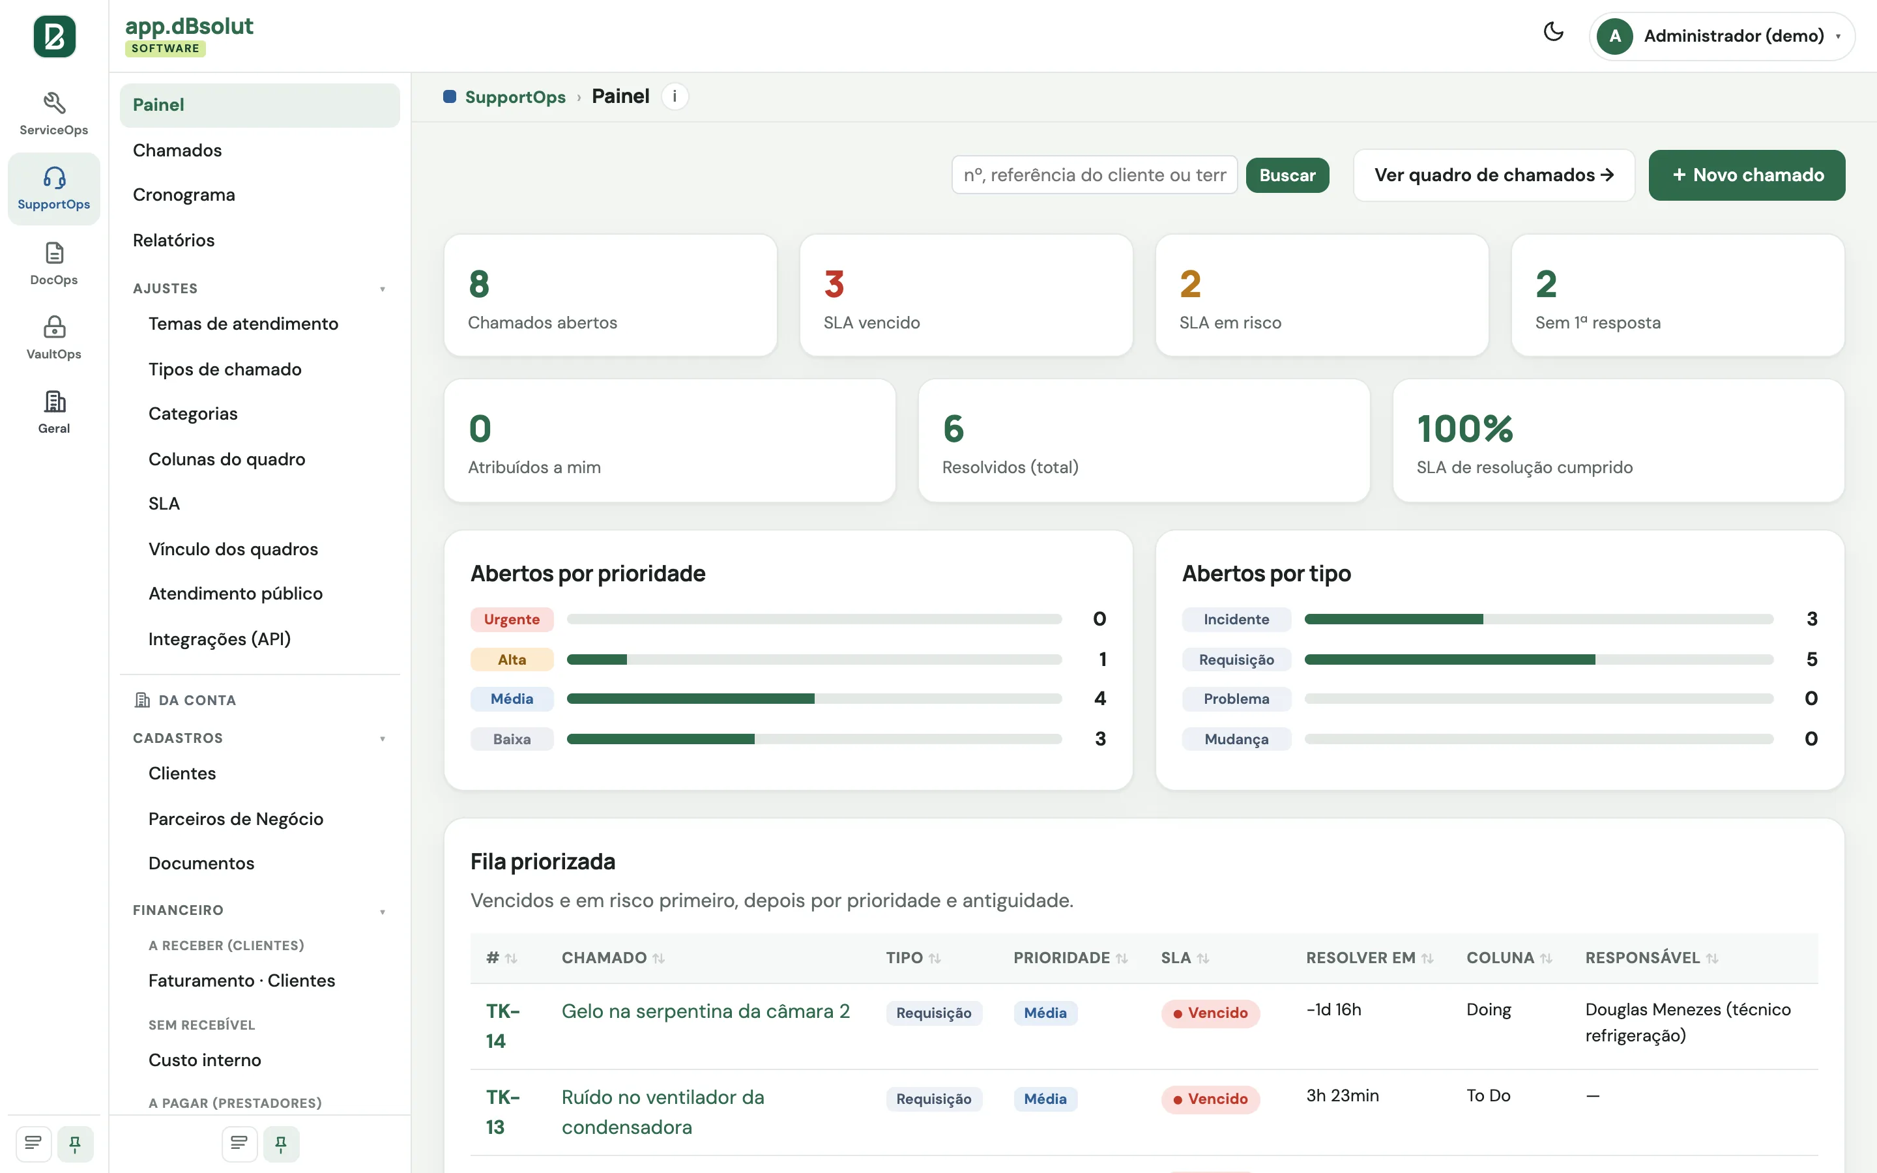The height and width of the screenshot is (1173, 1877).
Task: Focus the ticket search input field
Action: point(1094,175)
